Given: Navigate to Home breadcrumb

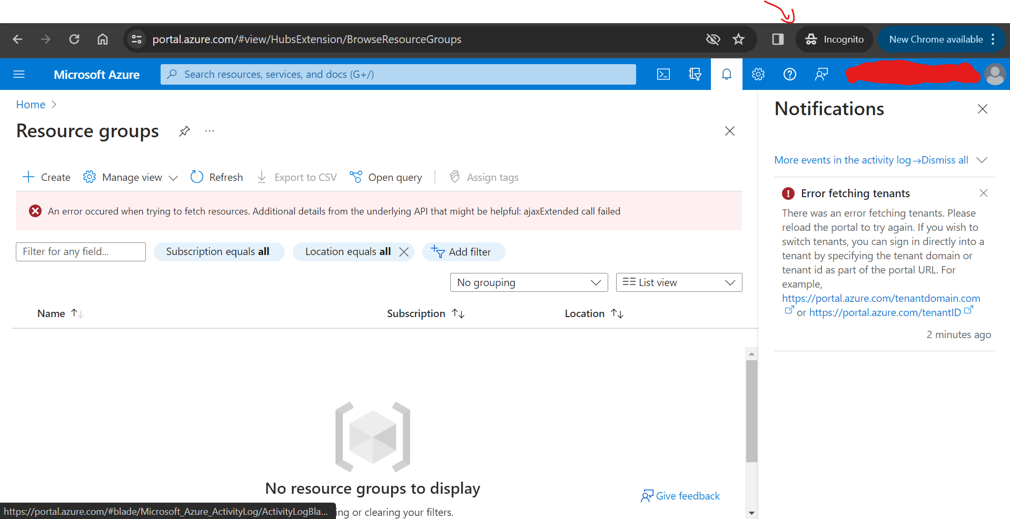Looking at the screenshot, I should 31,105.
